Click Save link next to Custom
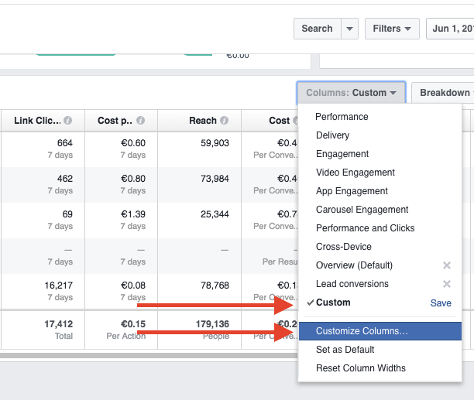The height and width of the screenshot is (400, 474). pos(441,303)
